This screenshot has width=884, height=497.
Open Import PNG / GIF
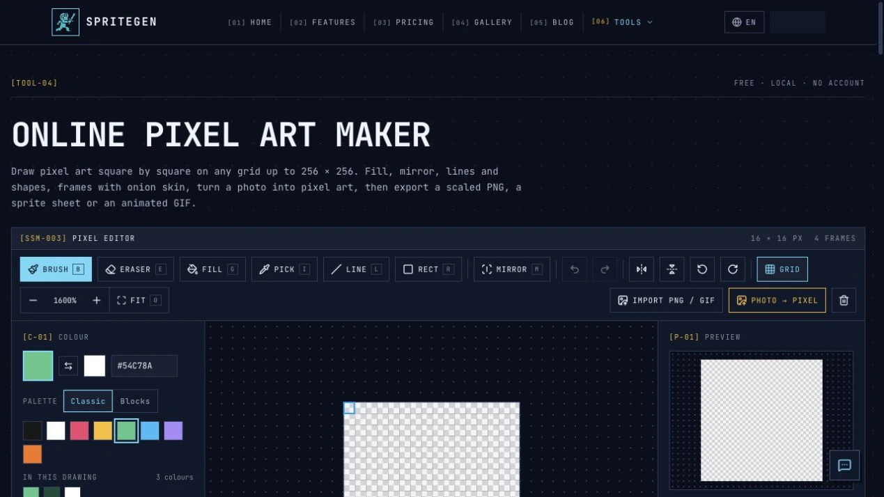click(x=666, y=301)
